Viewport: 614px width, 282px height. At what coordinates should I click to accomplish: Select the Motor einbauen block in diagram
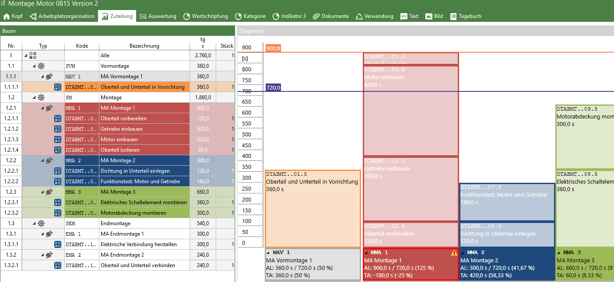411,109
